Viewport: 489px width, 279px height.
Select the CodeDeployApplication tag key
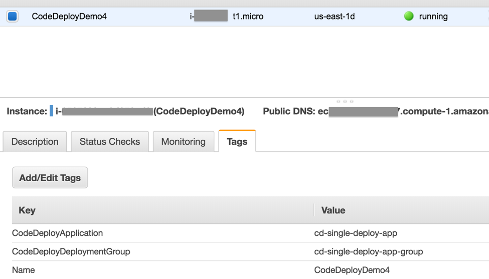[x=57, y=233]
